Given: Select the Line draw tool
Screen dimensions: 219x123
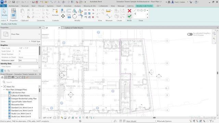Looking at the screenshot, I should click(135, 10).
